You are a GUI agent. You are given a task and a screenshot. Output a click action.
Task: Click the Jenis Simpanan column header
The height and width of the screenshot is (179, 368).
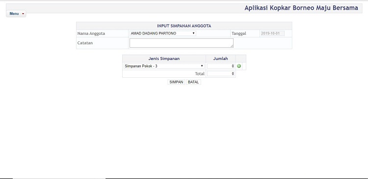(x=164, y=59)
